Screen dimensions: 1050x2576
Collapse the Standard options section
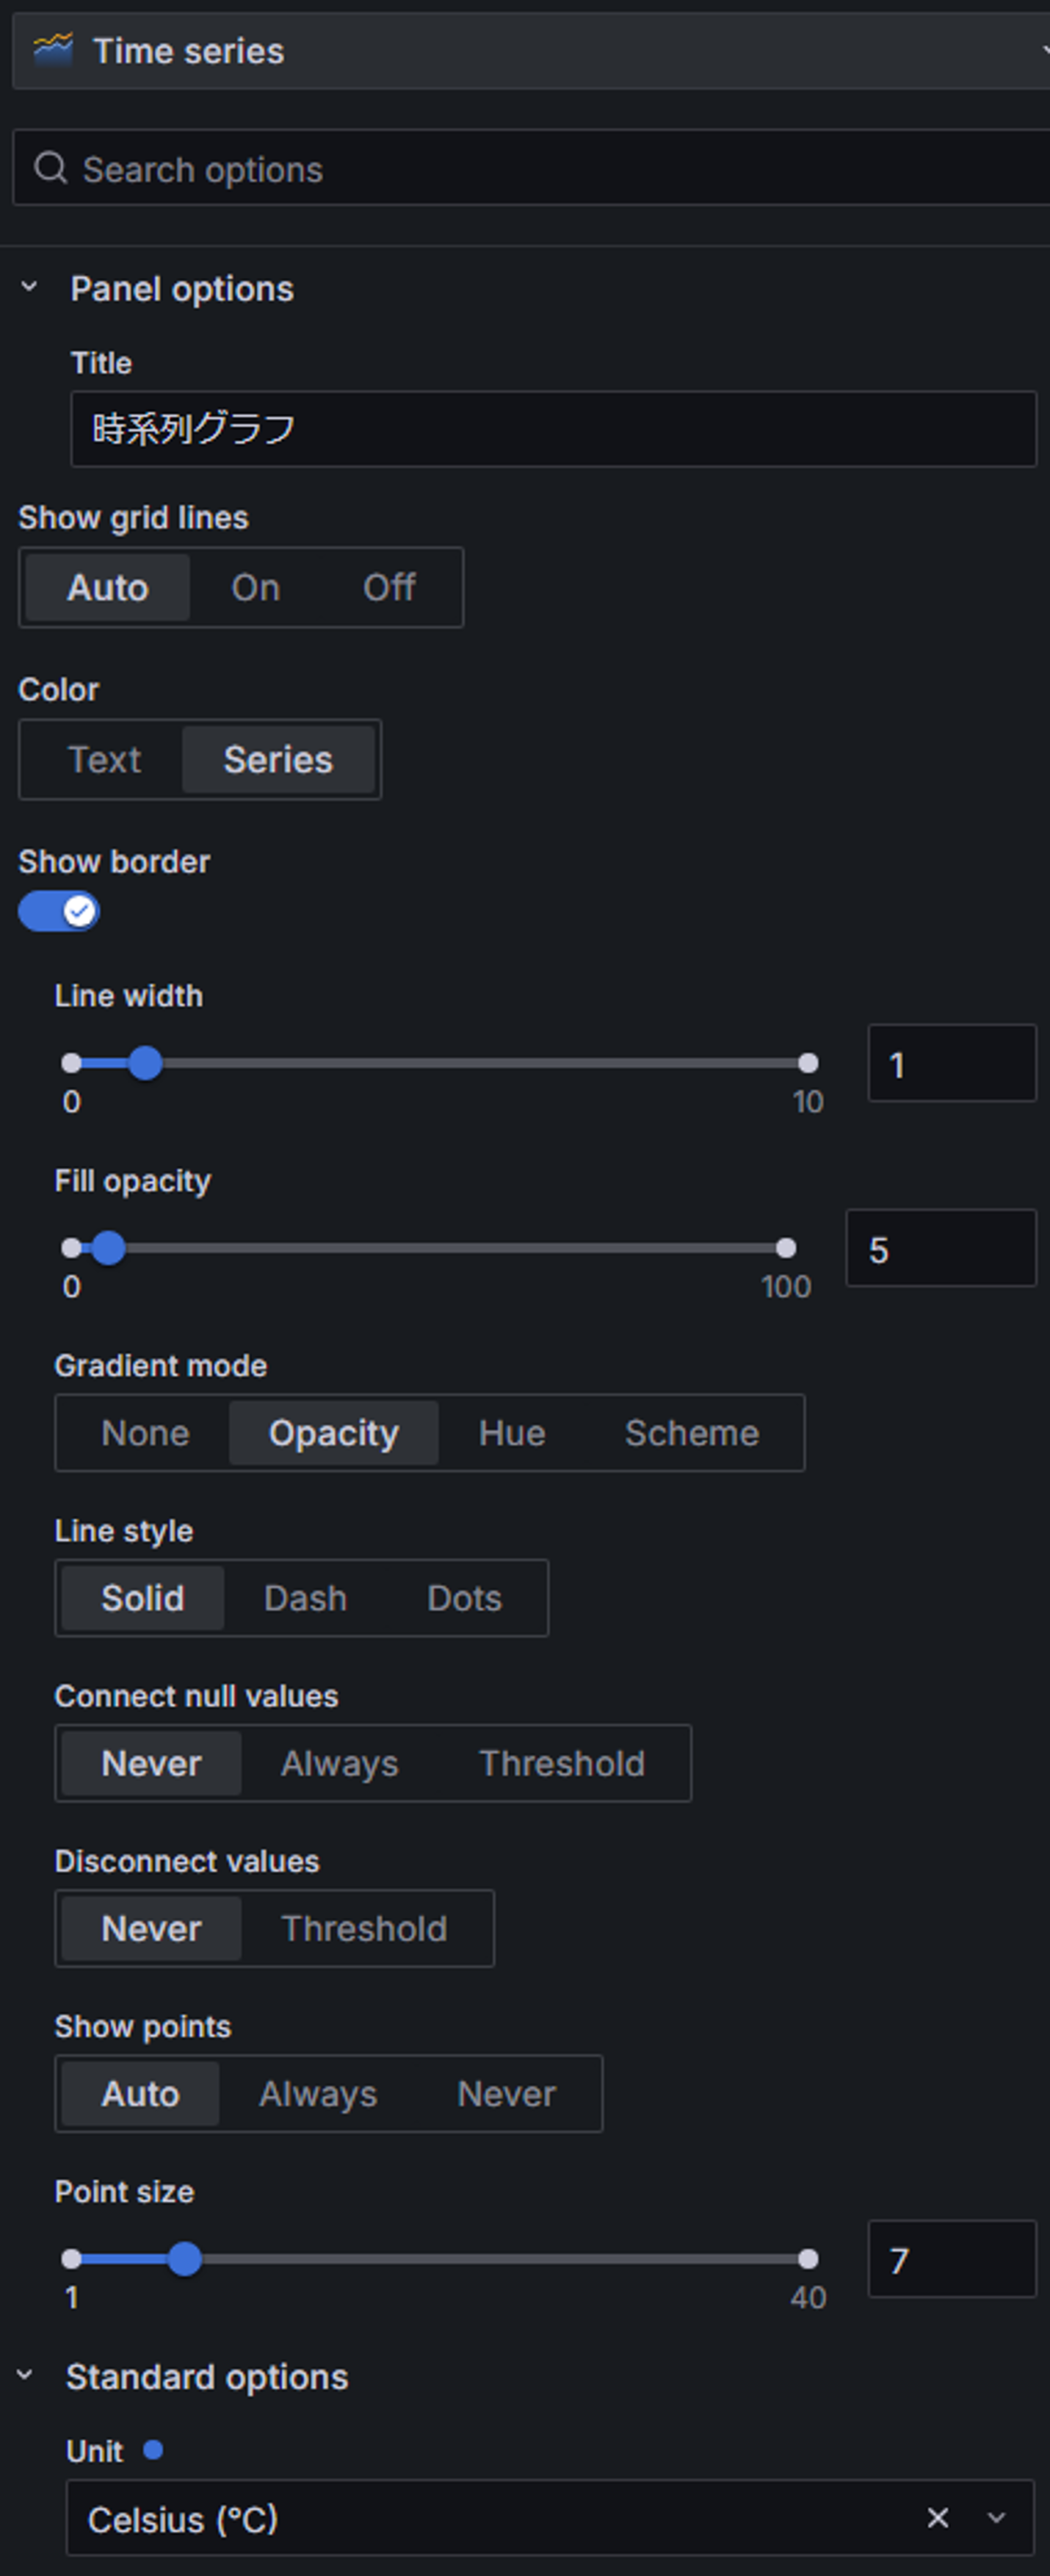click(25, 2375)
